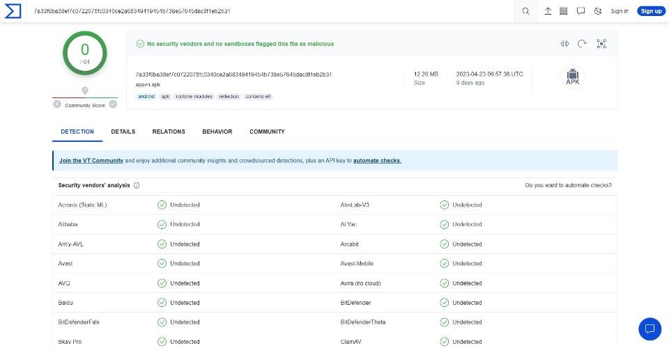The height and width of the screenshot is (348, 669).
Task: Click green check icon in no-detections banner
Action: pyautogui.click(x=140, y=44)
